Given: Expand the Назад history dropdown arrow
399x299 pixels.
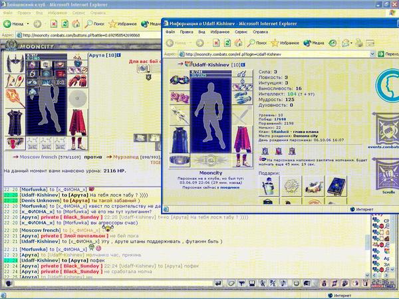Looking at the screenshot, I should pos(28,24).
